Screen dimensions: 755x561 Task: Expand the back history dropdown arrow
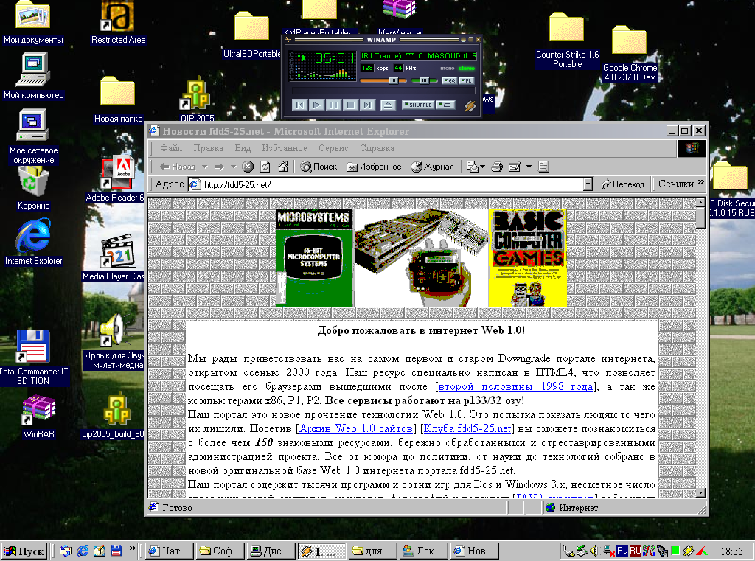[205, 167]
